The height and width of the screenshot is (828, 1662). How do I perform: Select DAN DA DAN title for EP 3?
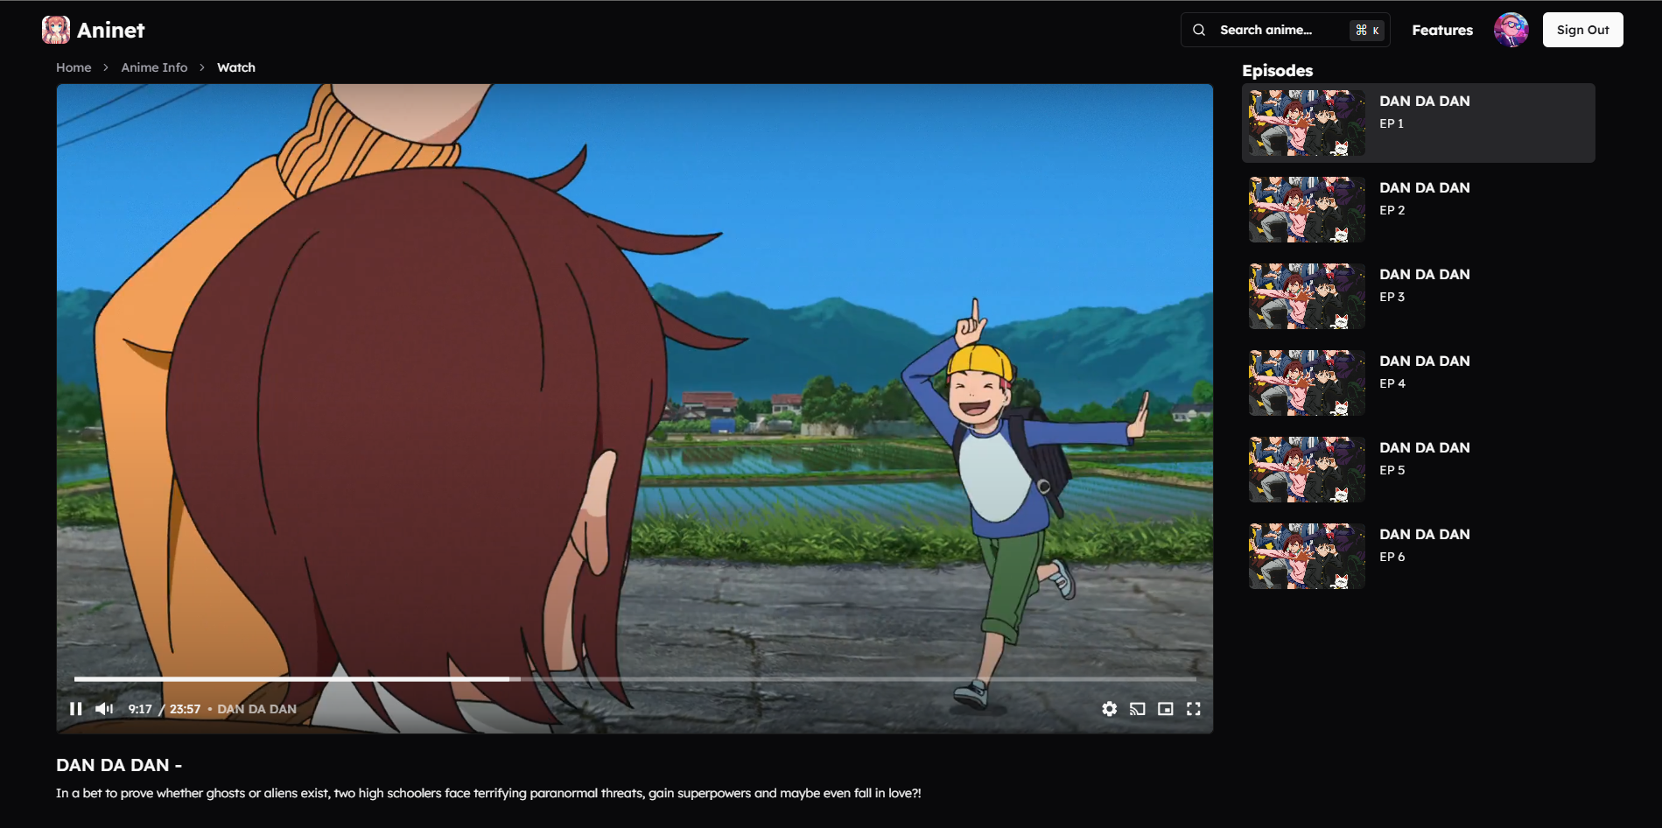click(1425, 274)
